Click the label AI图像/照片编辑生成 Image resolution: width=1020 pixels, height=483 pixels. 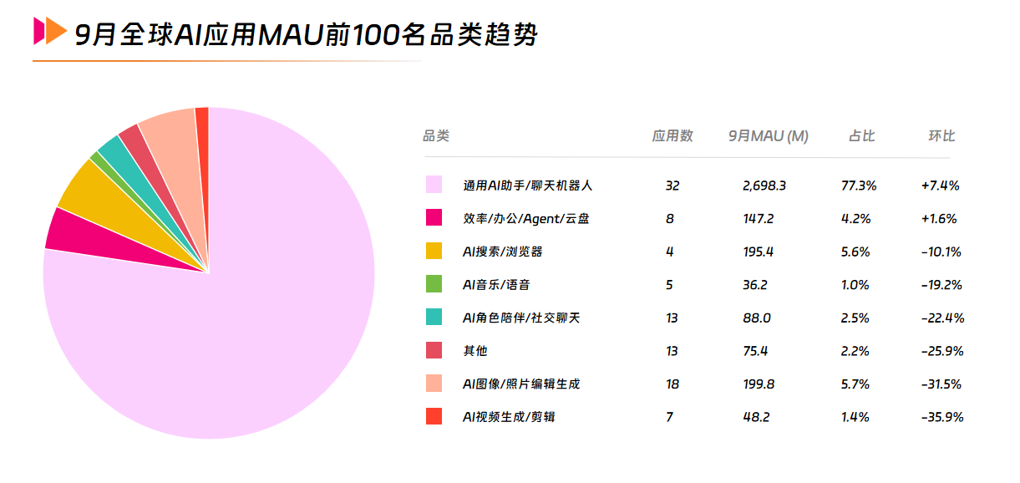(x=521, y=384)
